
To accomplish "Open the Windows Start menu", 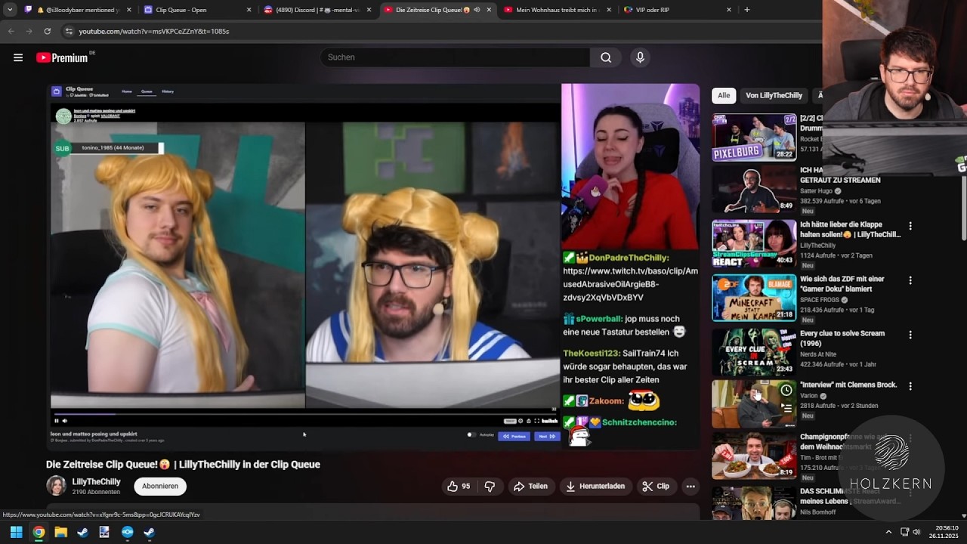I will click(16, 532).
